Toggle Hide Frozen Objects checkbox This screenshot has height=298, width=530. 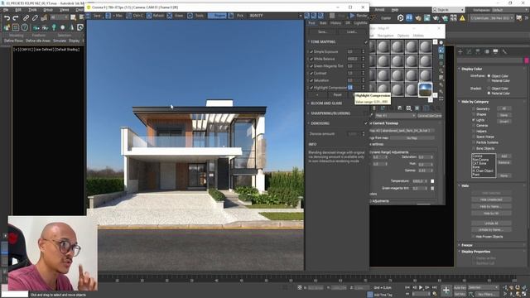[x=473, y=237]
